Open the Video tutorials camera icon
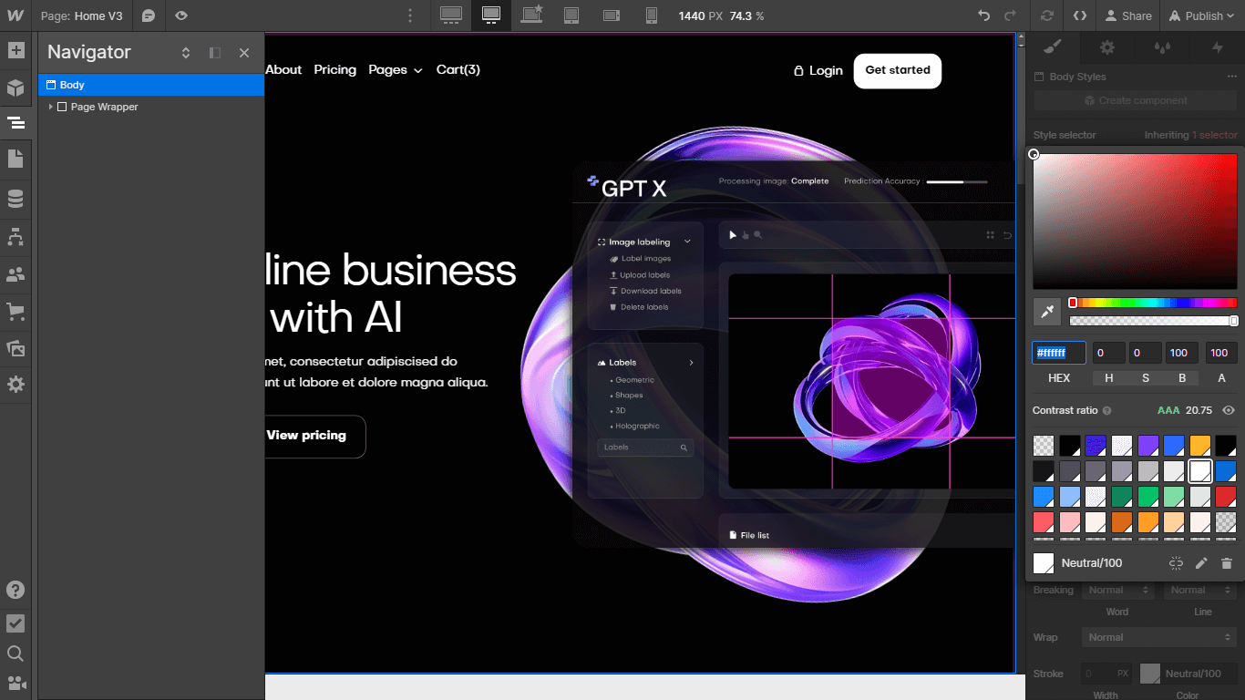Viewport: 1245px width, 700px height. [15, 683]
